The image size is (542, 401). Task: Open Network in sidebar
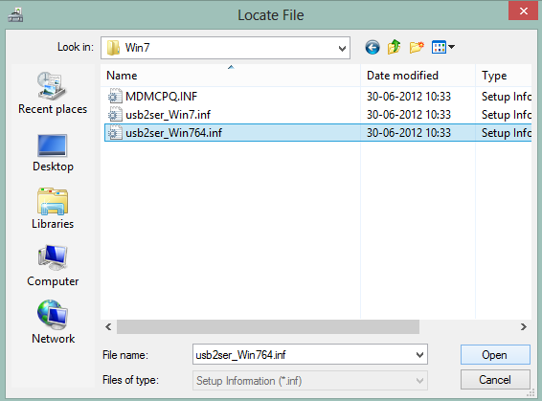53,322
